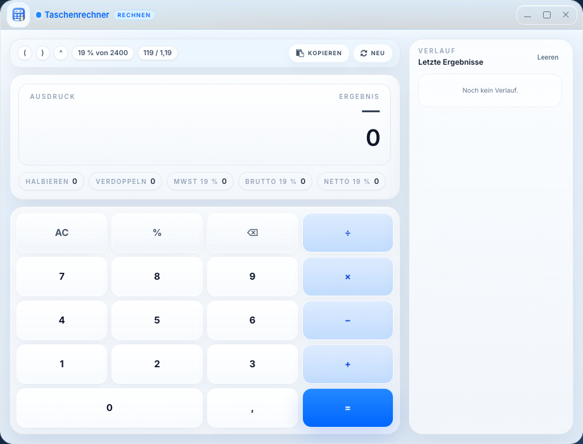This screenshot has height=444, width=583.
Task: Insert the opening parenthesis
Action: coord(25,53)
